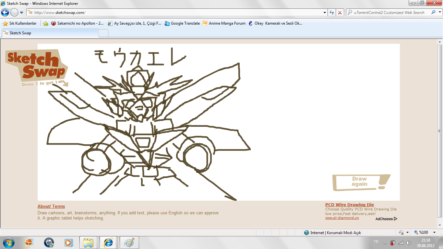
Task: Click the browser Forward arrow button
Action: [14, 12]
